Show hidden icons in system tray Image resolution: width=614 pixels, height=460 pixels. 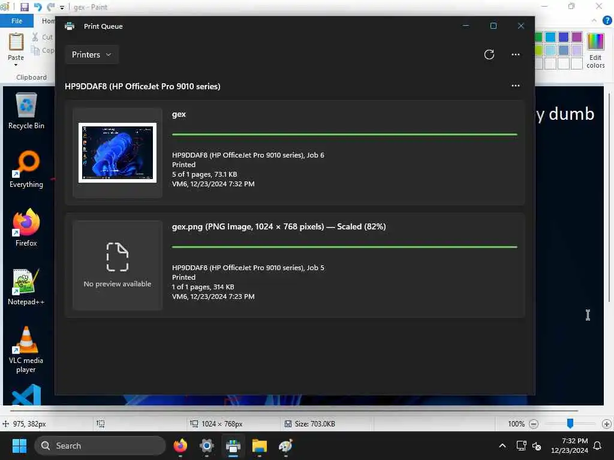click(502, 446)
